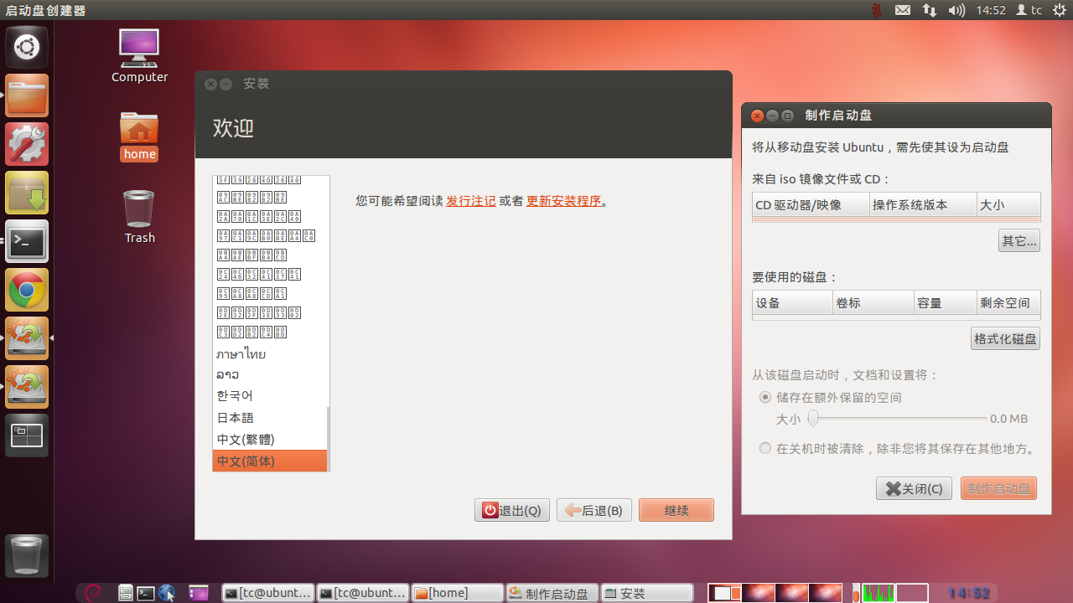This screenshot has width=1073, height=603.
Task: Open the red input method indicator in top panel
Action: pos(877,10)
